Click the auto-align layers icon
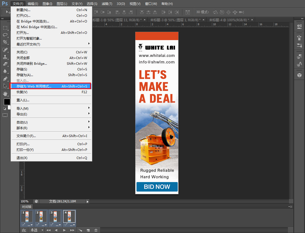Screen dimensions: 305x233 (188, 12)
